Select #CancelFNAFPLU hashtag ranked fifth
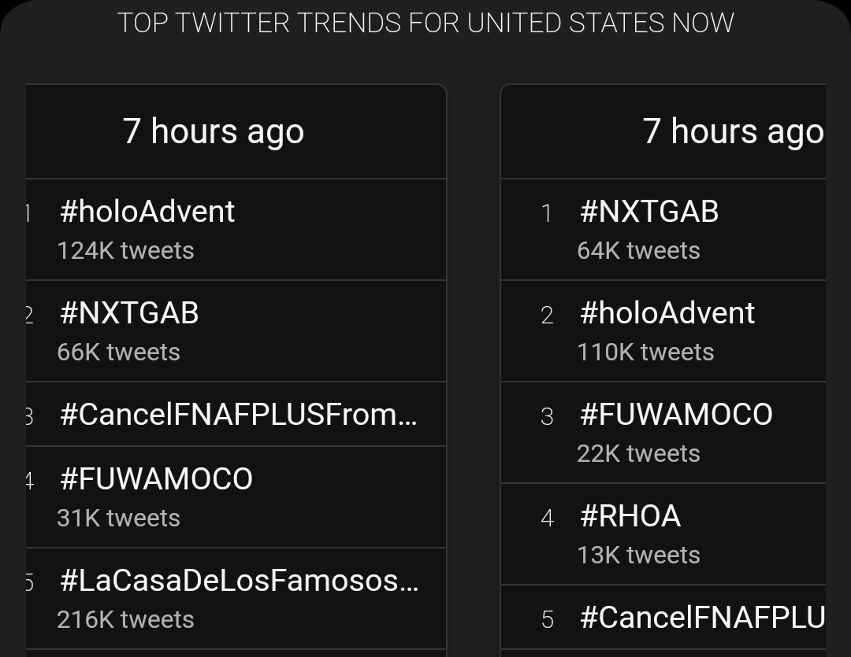 702,618
